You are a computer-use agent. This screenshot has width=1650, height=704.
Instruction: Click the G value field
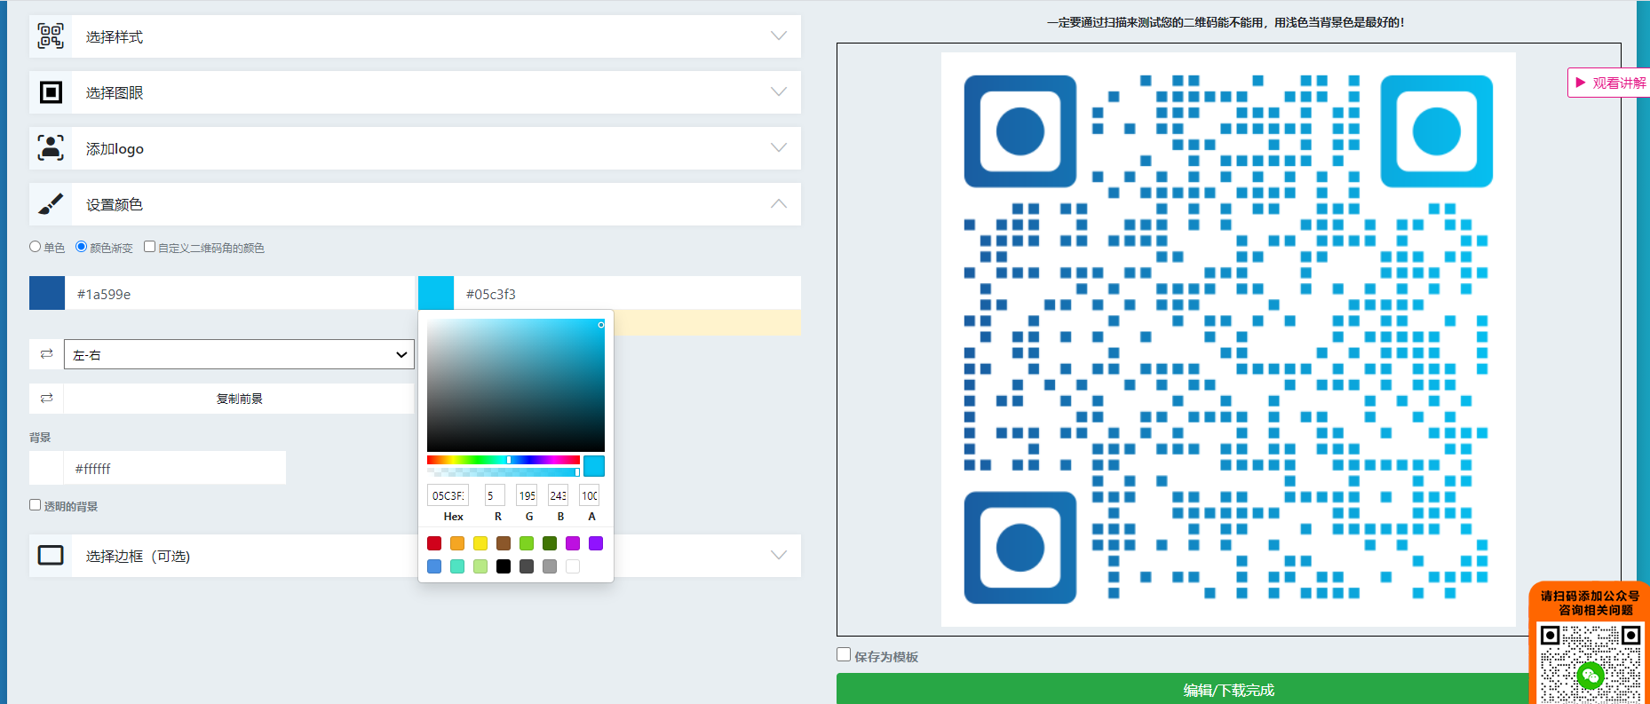click(x=527, y=495)
